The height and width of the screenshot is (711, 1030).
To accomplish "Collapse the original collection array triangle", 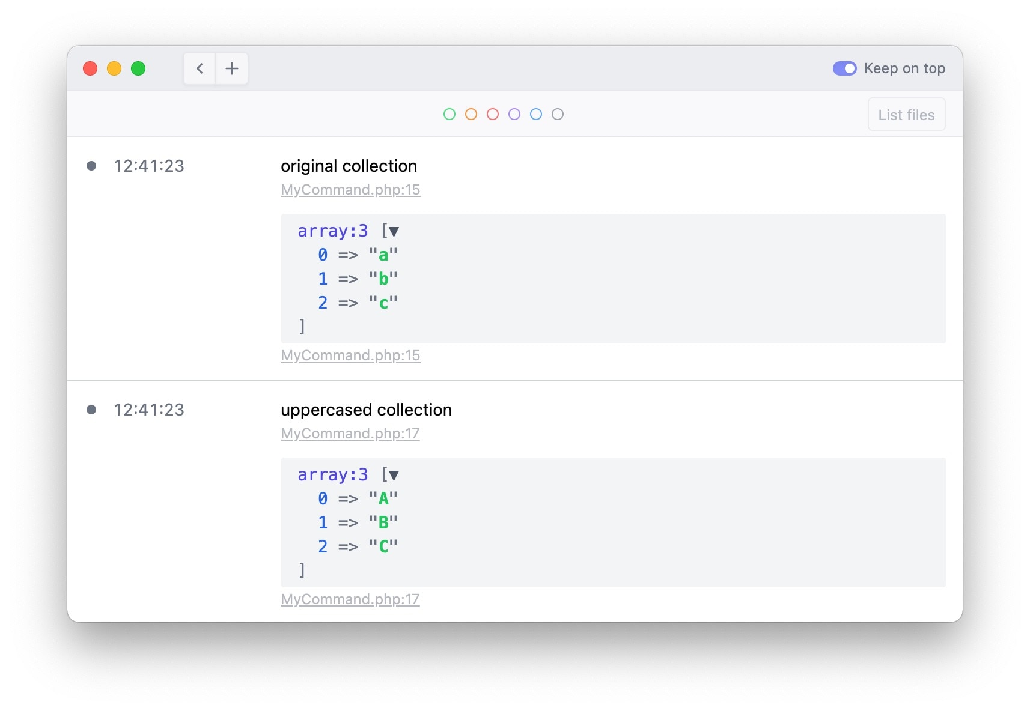I will point(394,232).
